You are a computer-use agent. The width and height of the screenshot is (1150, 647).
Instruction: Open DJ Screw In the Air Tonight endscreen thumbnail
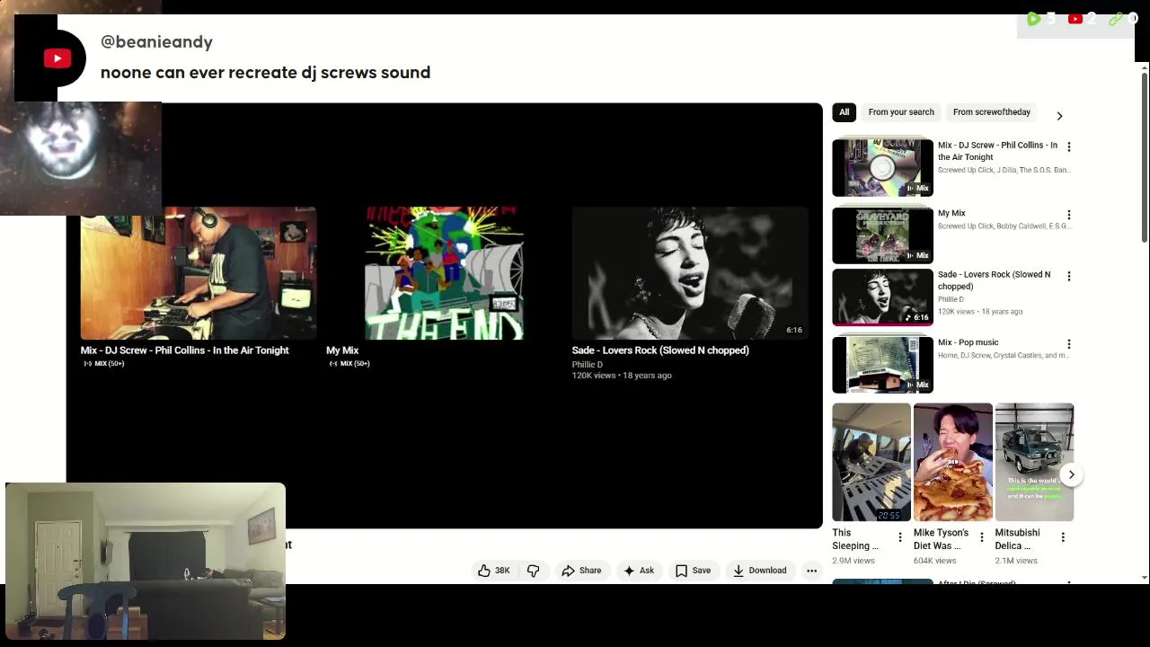click(x=199, y=273)
